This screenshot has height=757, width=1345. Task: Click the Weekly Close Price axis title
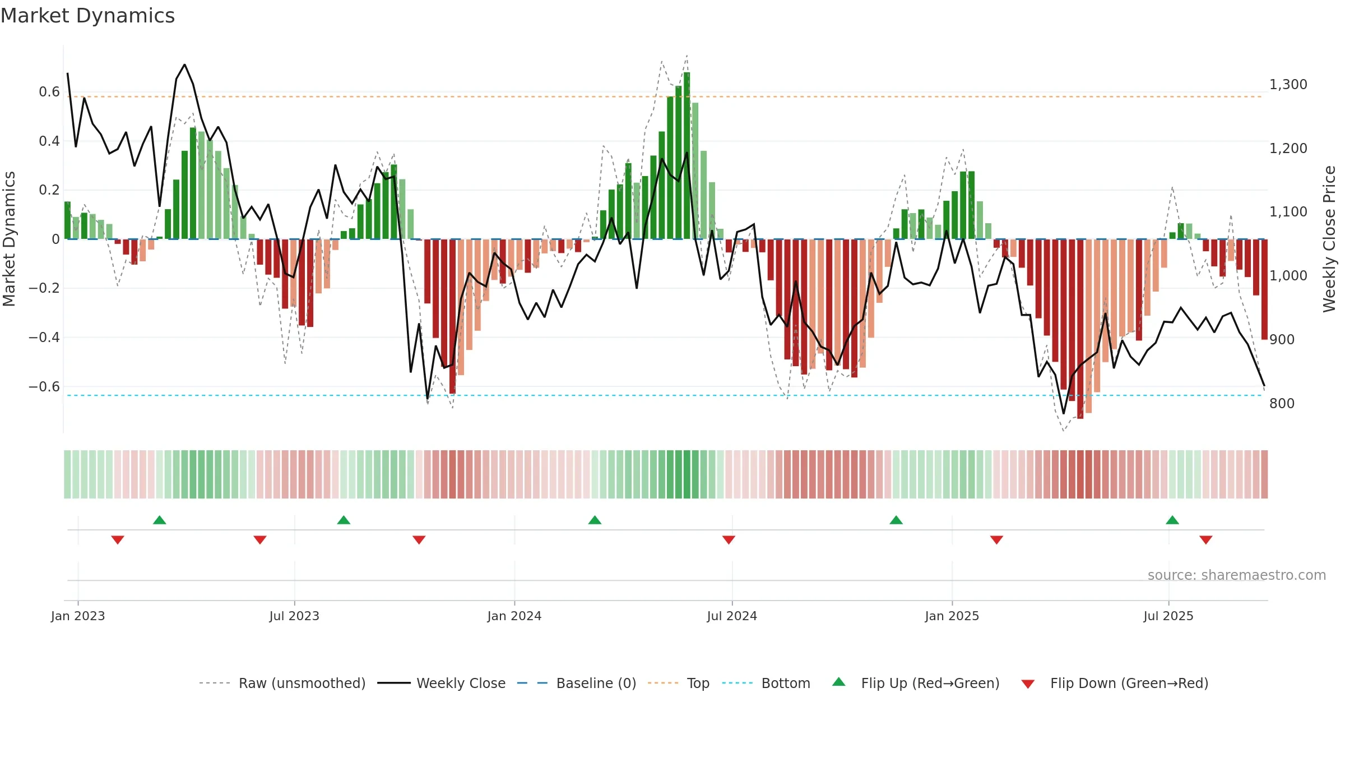pyautogui.click(x=1329, y=239)
